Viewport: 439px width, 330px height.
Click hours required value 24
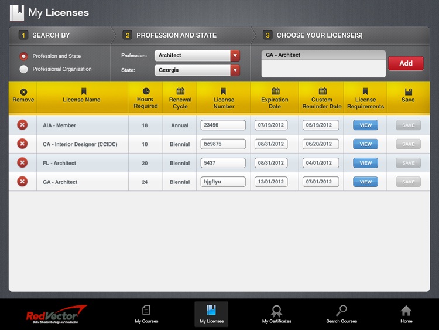[145, 182]
